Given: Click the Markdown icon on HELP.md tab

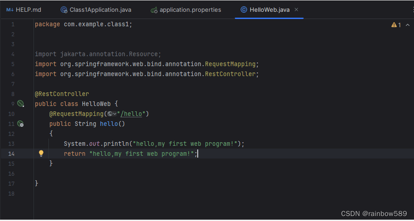Looking at the screenshot, I should [x=10, y=10].
